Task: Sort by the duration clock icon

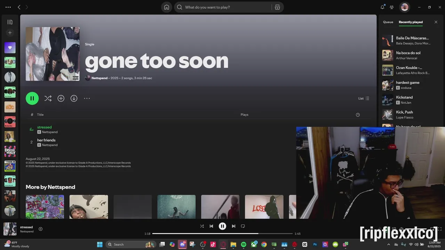Action: [358, 115]
